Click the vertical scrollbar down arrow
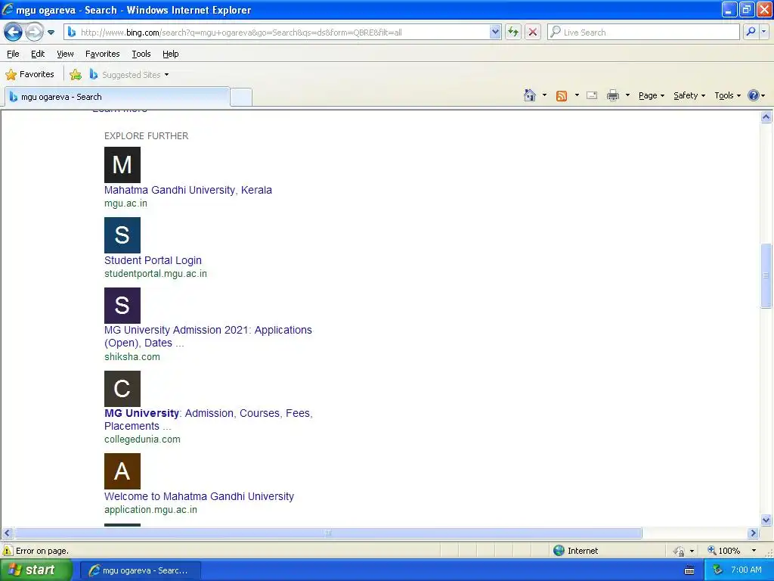774x581 pixels. point(766,520)
